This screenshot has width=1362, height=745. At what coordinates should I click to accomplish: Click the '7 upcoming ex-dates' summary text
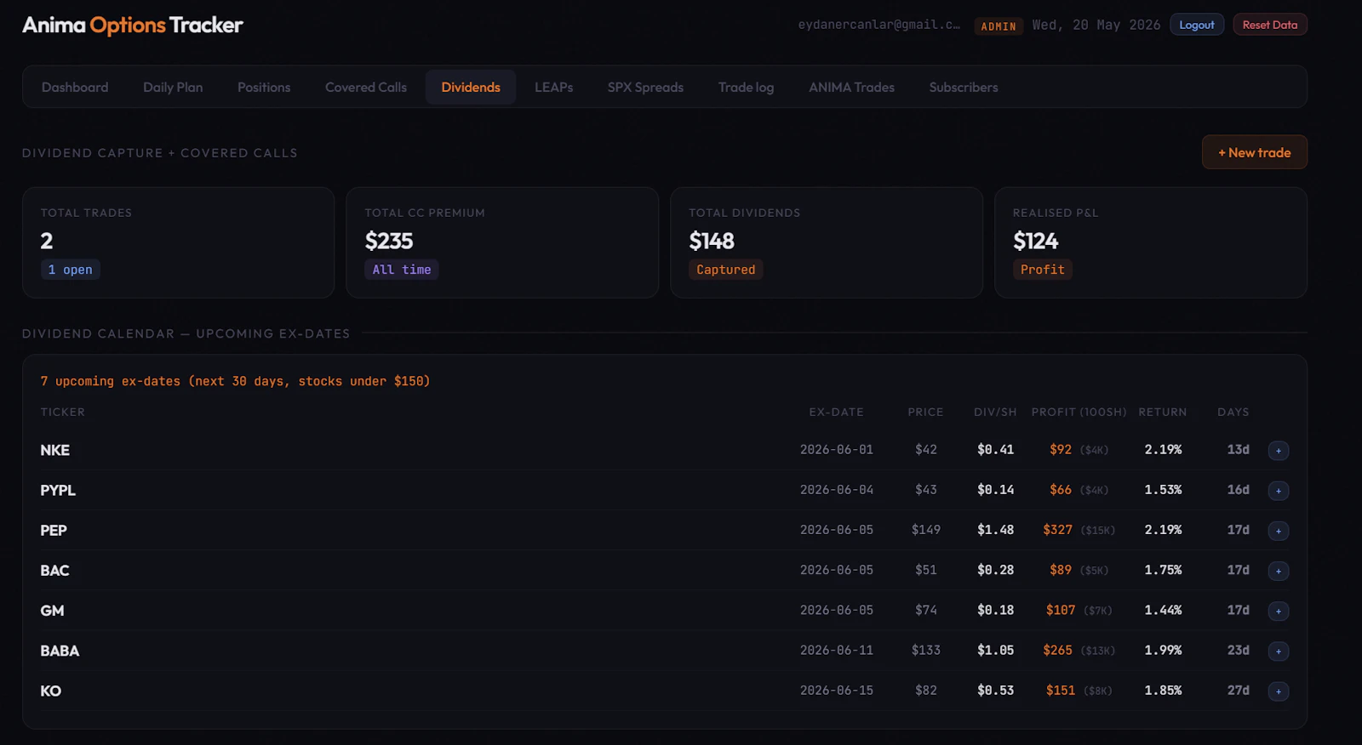coord(235,381)
